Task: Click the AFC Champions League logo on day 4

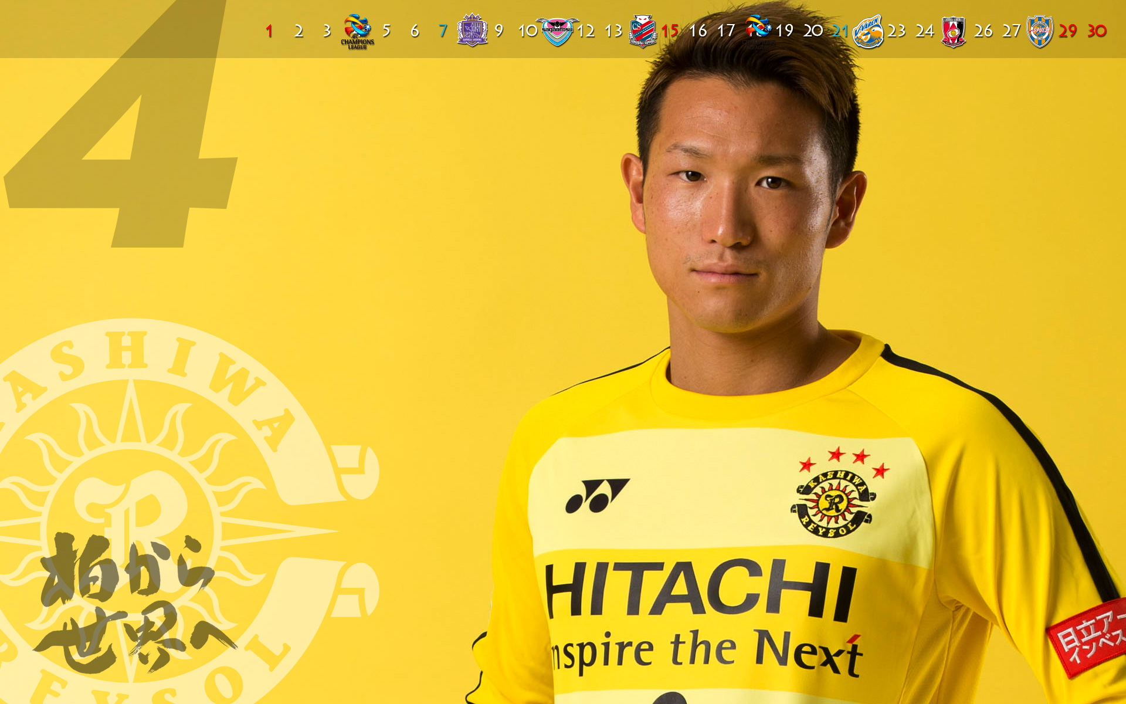Action: click(357, 31)
